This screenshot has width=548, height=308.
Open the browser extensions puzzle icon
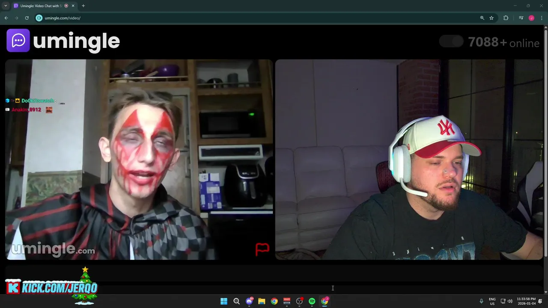click(x=506, y=18)
